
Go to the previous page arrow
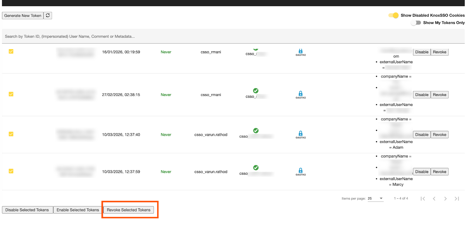coord(434,199)
